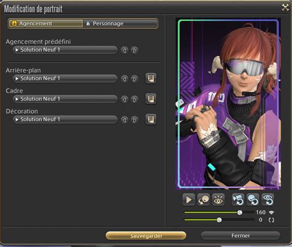Click the zoom fan icon

click(x=272, y=213)
